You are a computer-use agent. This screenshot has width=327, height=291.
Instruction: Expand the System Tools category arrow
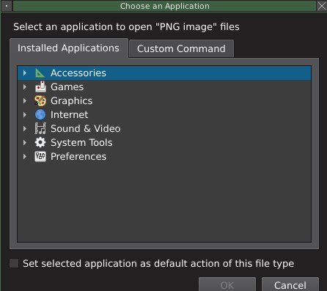25,142
